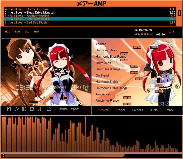
Task: Toggle shuffle mode
Action: pyautogui.click(x=63, y=109)
